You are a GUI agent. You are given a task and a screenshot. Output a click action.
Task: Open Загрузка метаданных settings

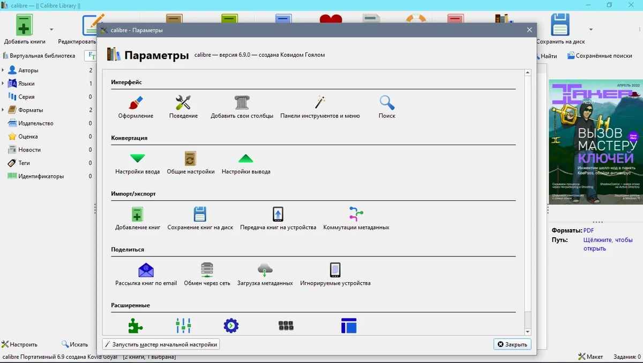[265, 275]
